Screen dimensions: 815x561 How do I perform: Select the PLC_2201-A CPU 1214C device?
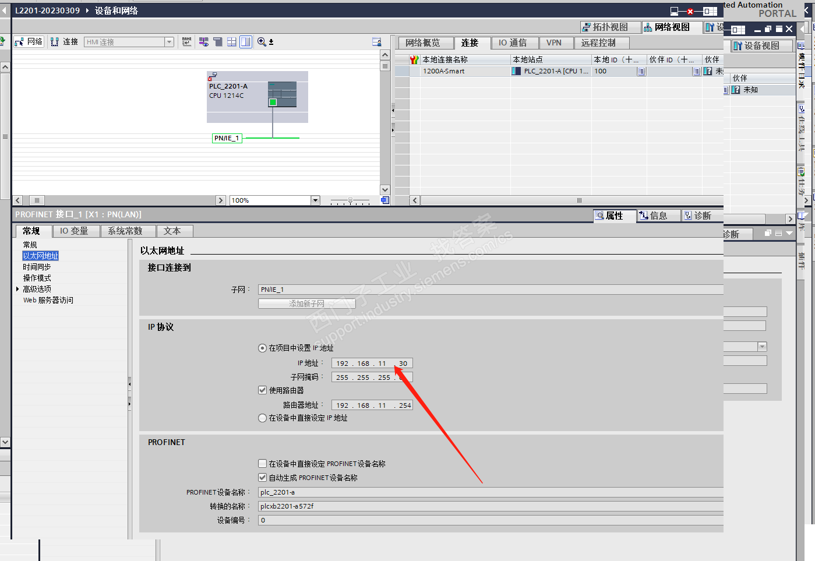257,97
